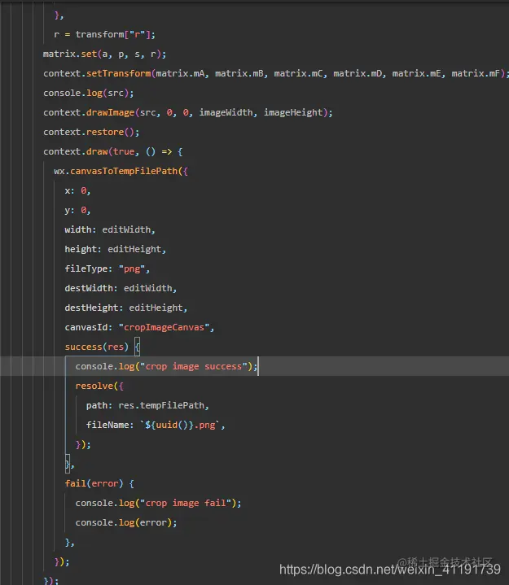
Task: Click the 'destHeight: editHeight,' line
Action: coord(126,308)
